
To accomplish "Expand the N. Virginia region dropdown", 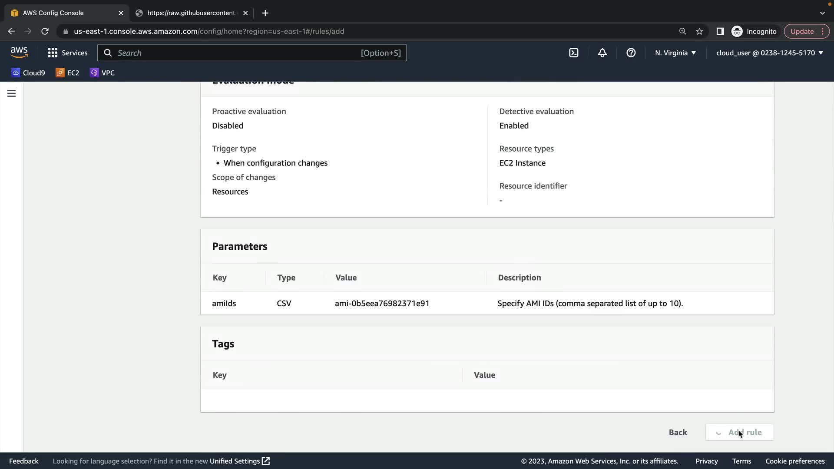I will [x=675, y=53].
